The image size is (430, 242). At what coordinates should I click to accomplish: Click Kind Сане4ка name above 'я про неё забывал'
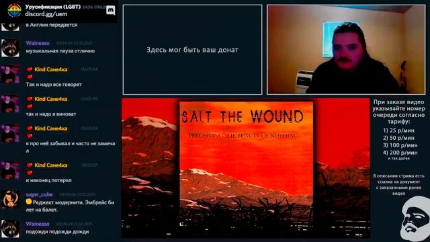(51, 128)
